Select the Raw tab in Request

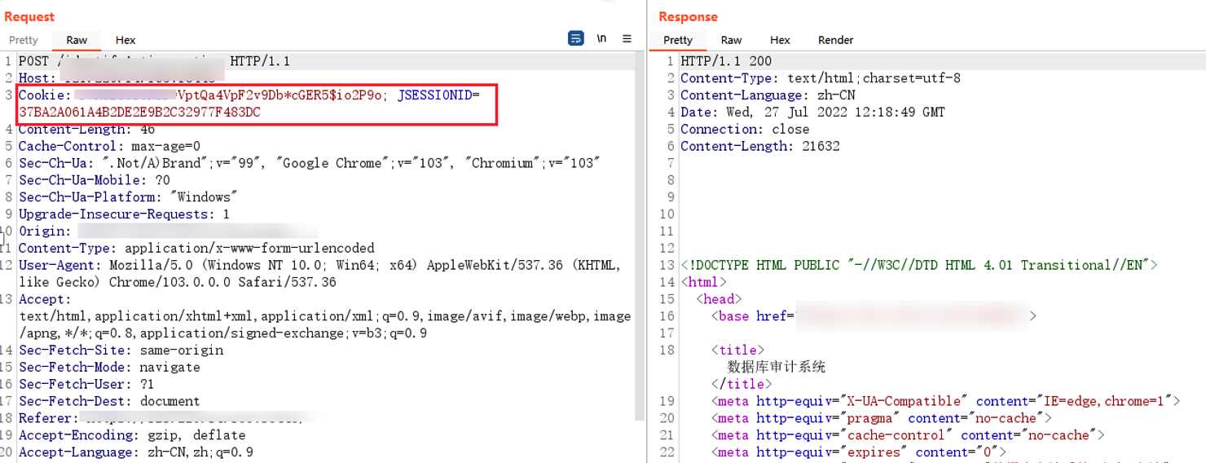77,40
